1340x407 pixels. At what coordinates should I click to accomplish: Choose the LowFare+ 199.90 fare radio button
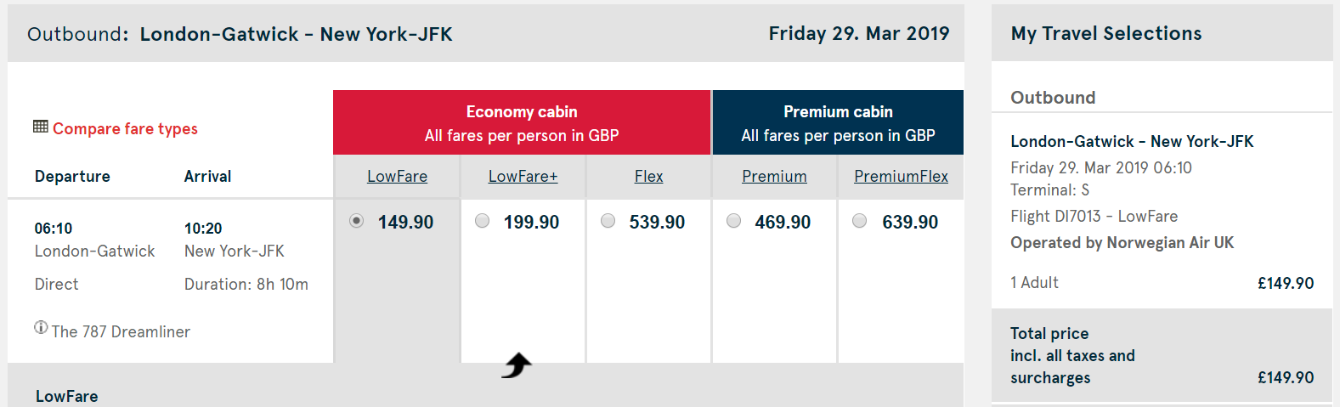[483, 221]
